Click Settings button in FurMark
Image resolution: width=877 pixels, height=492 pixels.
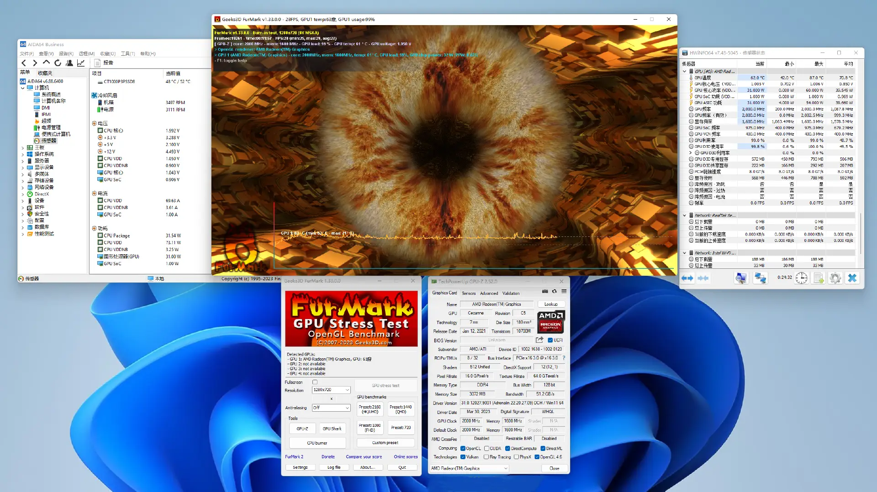click(x=300, y=467)
